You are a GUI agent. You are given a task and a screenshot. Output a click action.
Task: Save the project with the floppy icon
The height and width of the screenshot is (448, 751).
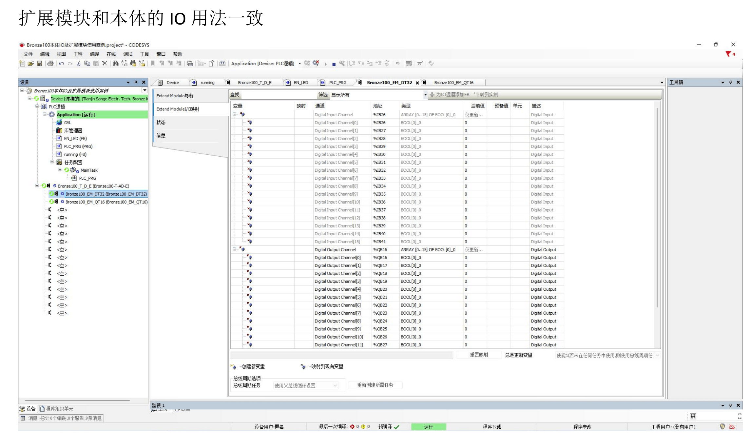39,64
